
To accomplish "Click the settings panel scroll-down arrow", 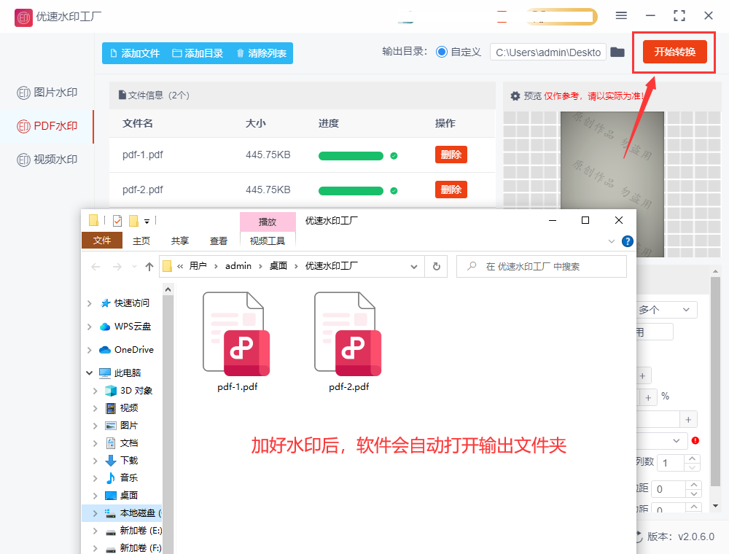I will (x=716, y=506).
